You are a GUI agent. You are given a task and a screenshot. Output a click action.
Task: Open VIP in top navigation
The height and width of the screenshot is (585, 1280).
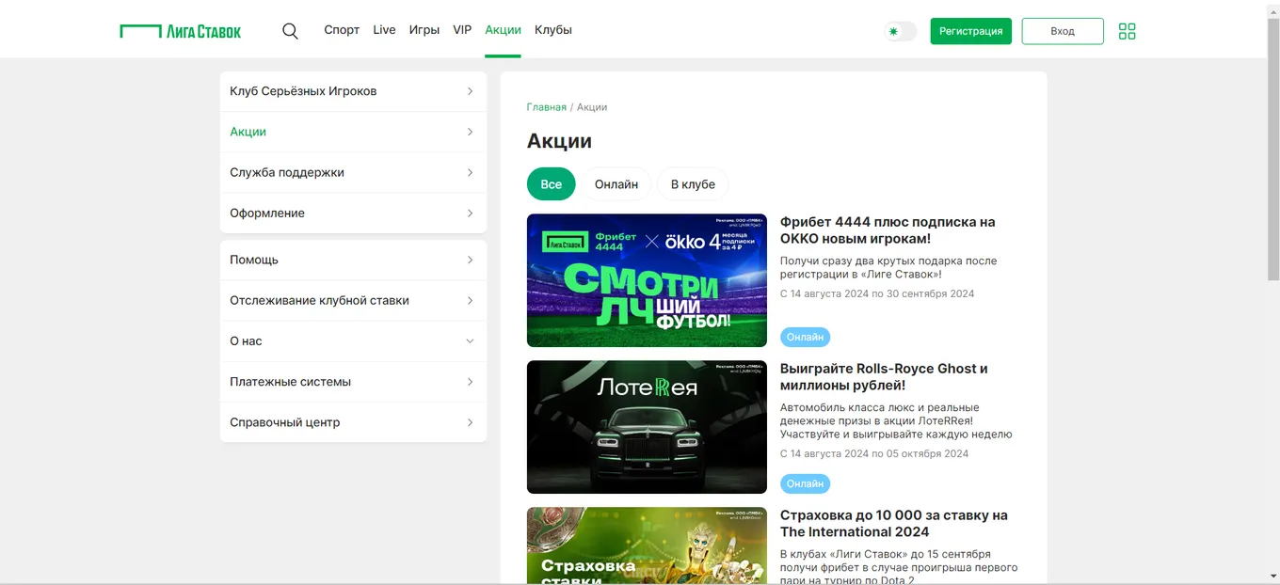pos(462,30)
